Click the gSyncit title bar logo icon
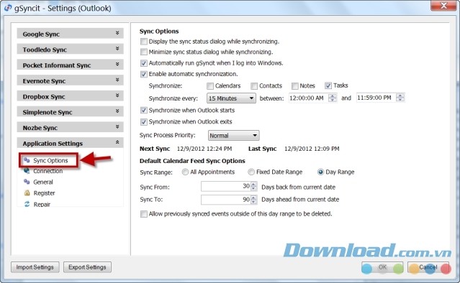 pyautogui.click(x=8, y=8)
